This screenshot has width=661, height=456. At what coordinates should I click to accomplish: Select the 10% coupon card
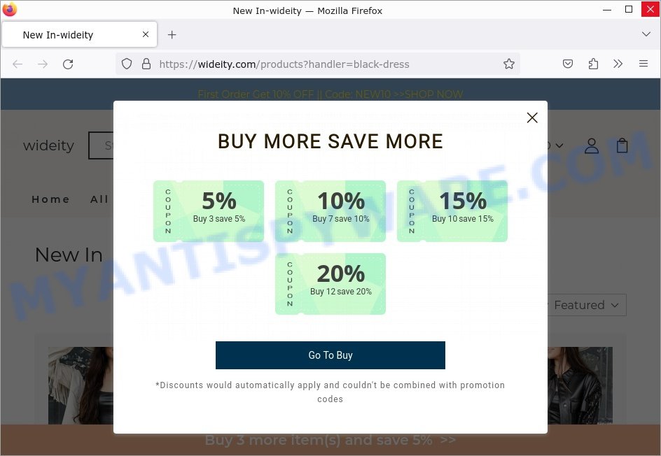[330, 211]
